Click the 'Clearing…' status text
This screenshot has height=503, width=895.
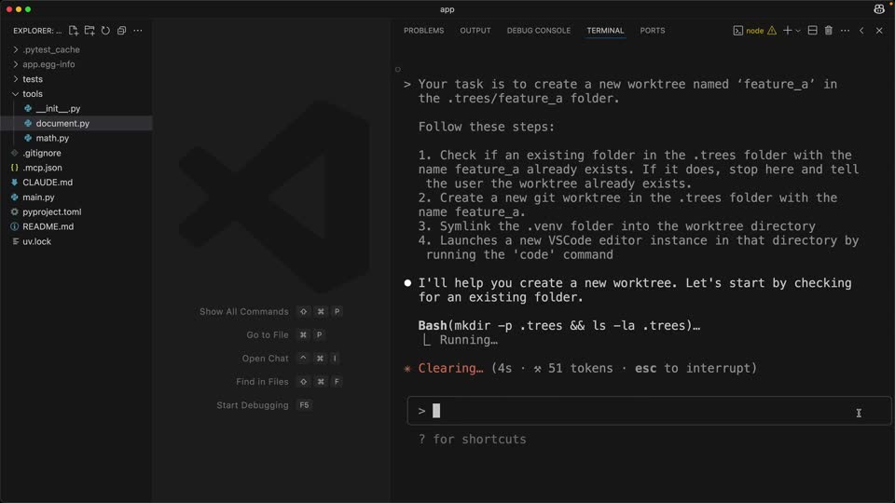pyautogui.click(x=450, y=369)
